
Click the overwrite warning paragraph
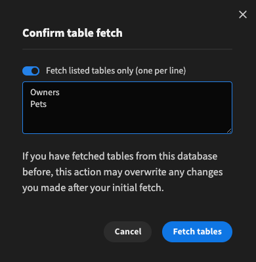[123, 172]
